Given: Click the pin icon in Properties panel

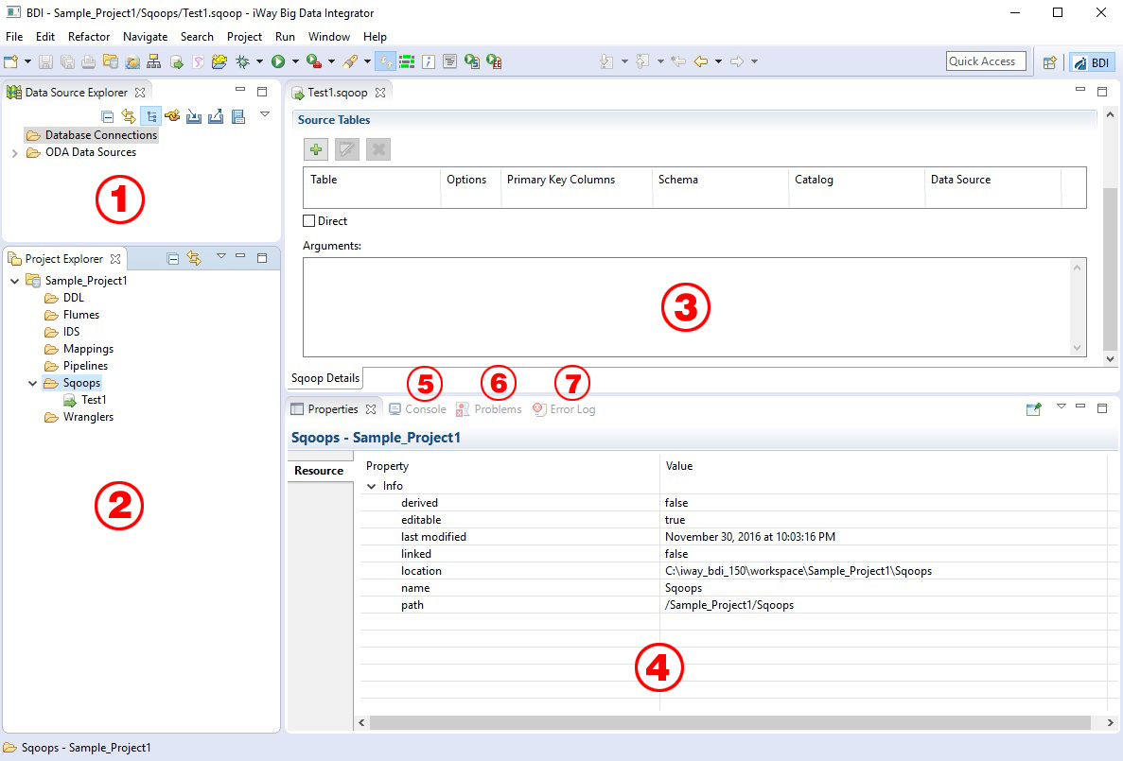Looking at the screenshot, I should 1033,408.
